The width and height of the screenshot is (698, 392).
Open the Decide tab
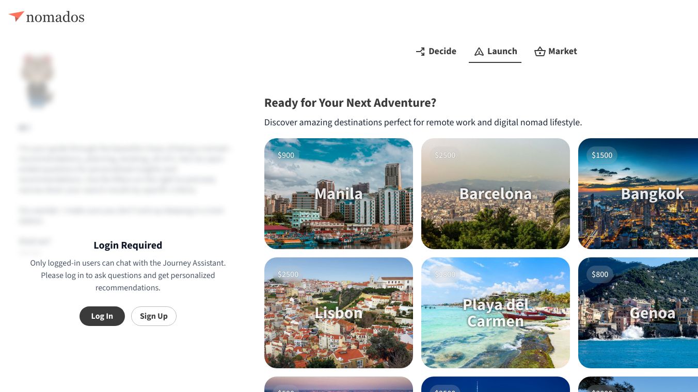click(436, 51)
